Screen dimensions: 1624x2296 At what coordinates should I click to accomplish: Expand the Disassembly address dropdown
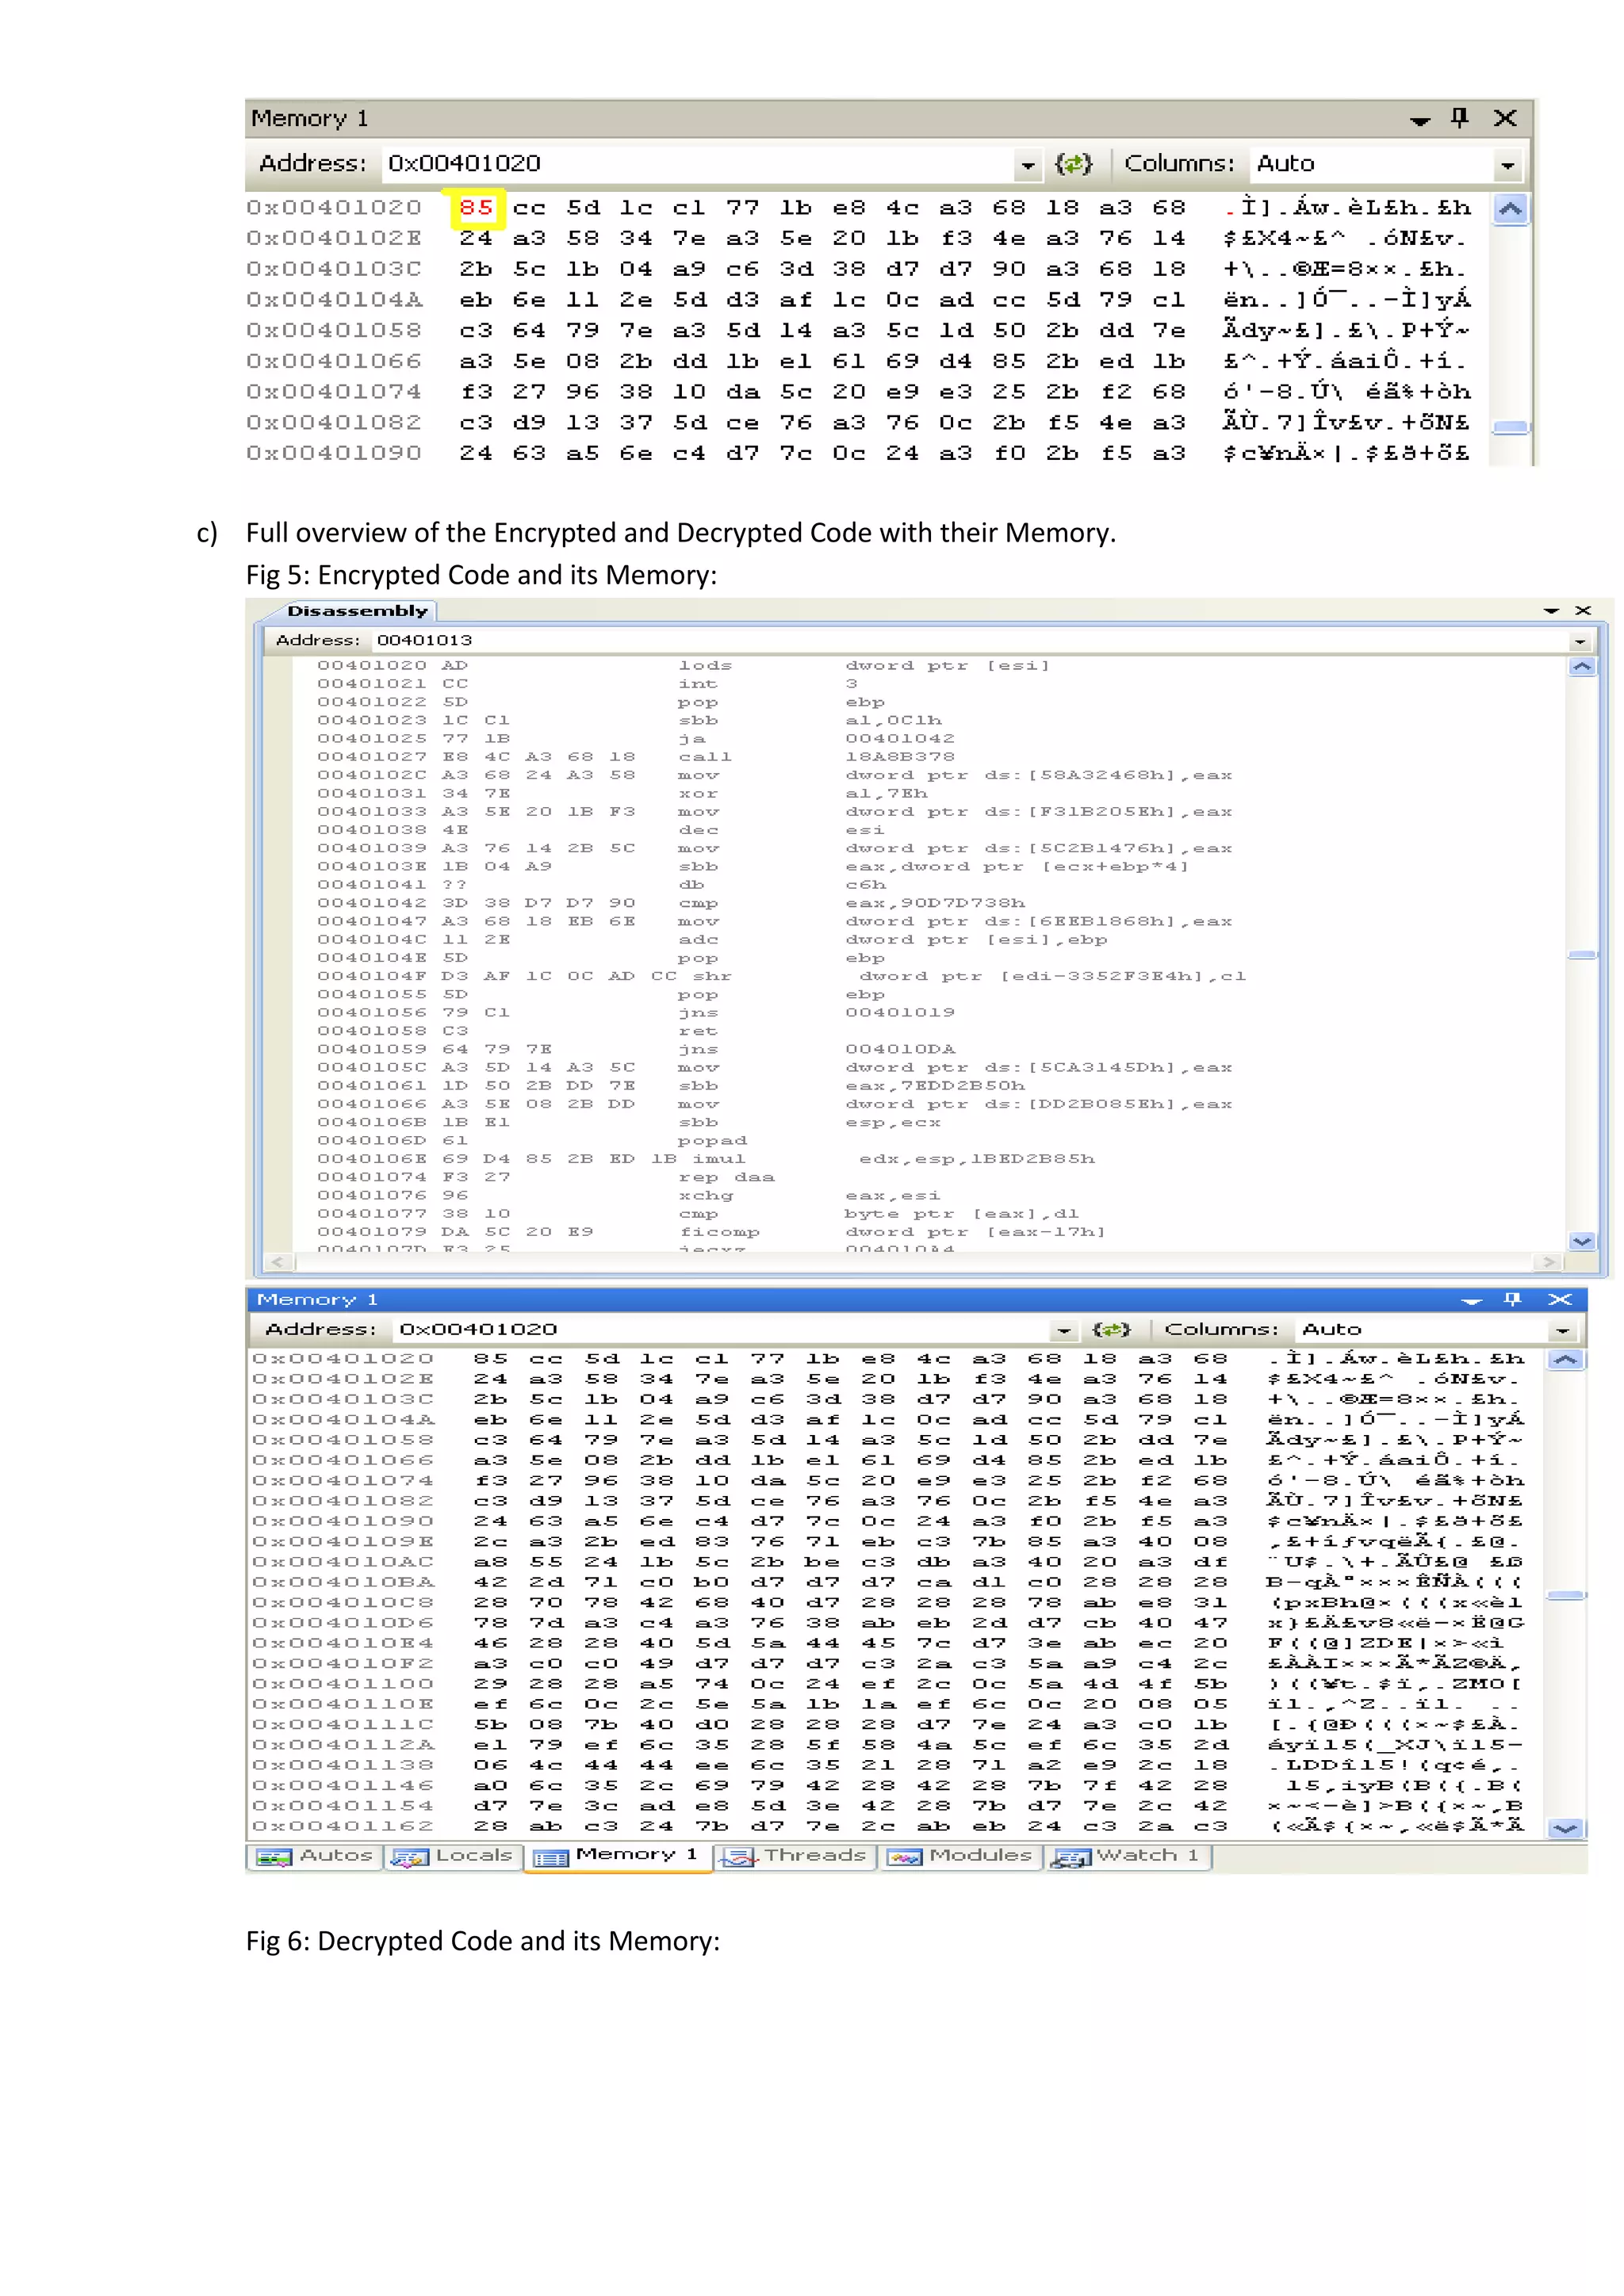1580,641
